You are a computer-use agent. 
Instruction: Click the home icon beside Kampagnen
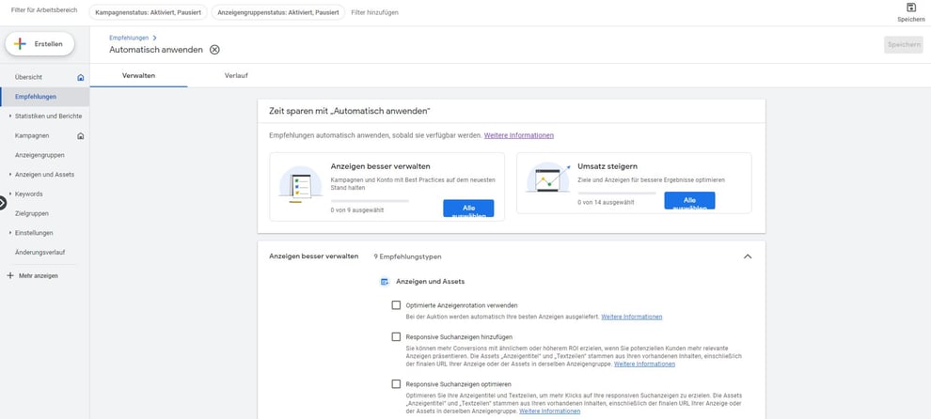click(81, 136)
